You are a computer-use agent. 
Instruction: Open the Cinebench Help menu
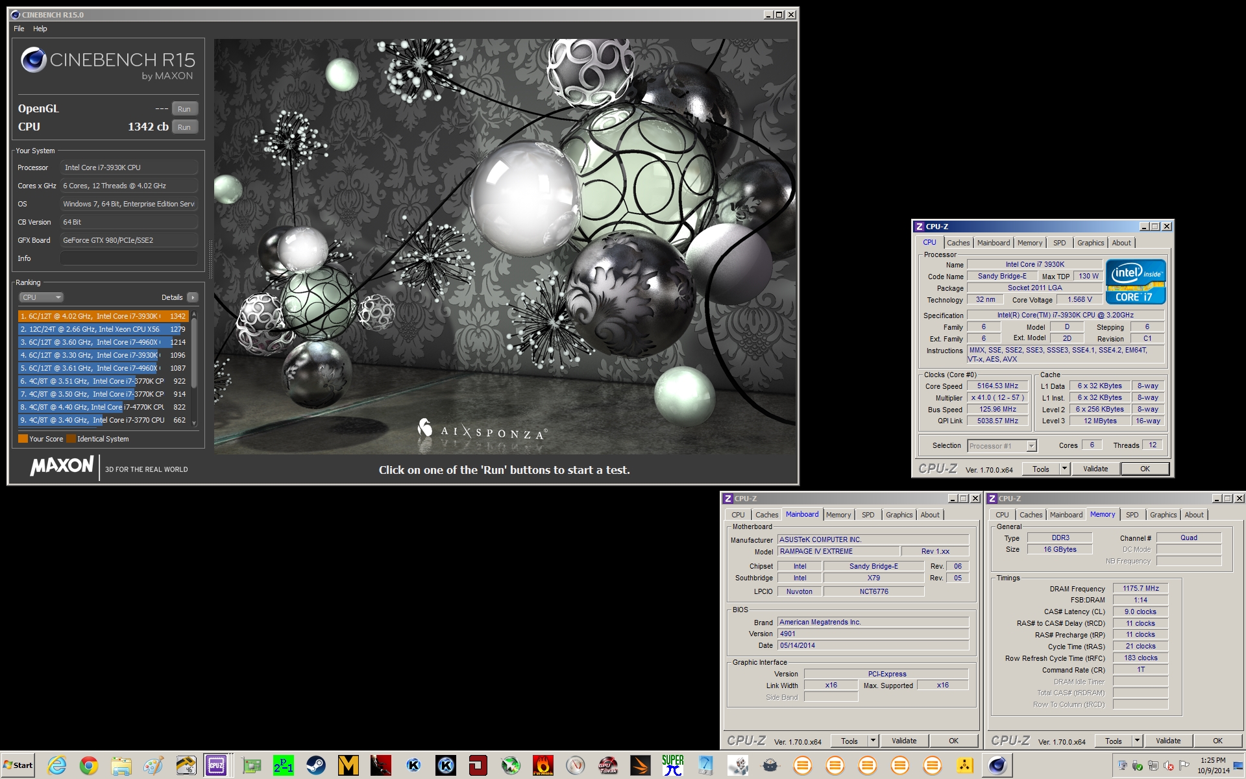[40, 29]
